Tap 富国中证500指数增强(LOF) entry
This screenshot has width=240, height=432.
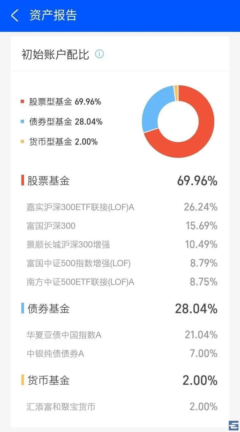[79, 263]
